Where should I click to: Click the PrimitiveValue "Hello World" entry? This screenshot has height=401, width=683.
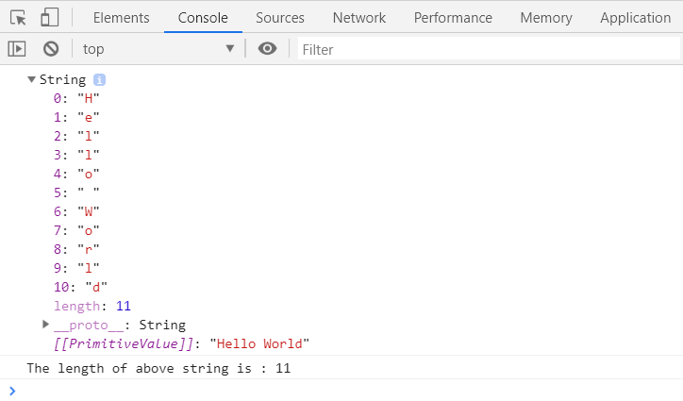181,343
